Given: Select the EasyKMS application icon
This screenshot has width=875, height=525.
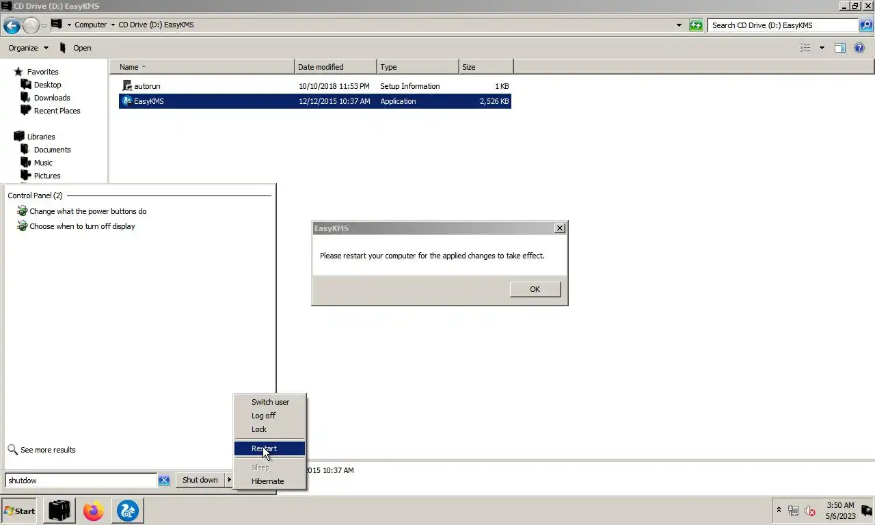Looking at the screenshot, I should point(127,101).
